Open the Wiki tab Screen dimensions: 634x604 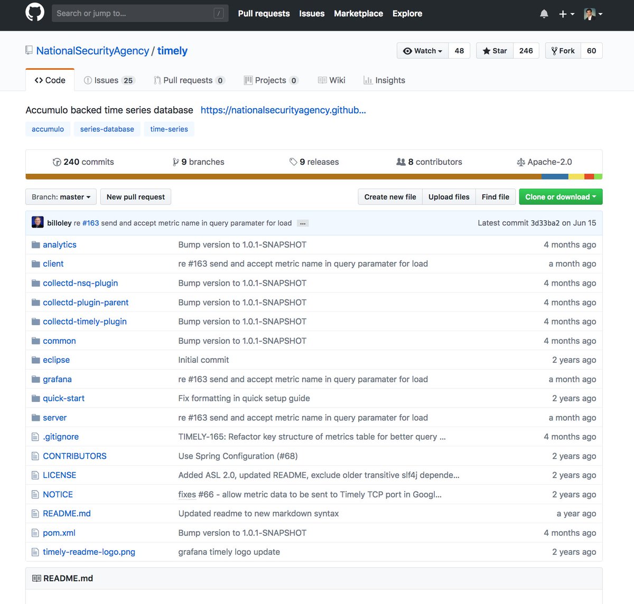coord(331,80)
